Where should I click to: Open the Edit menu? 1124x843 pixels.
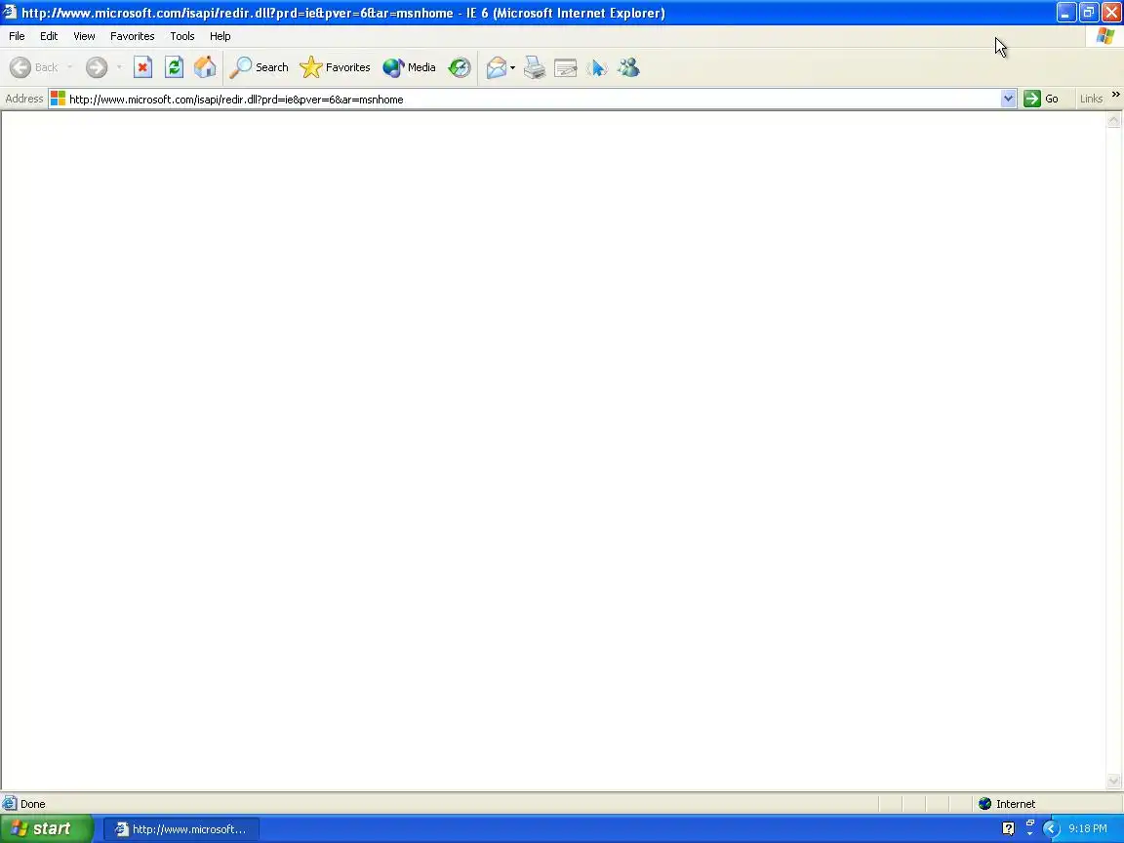click(x=49, y=36)
